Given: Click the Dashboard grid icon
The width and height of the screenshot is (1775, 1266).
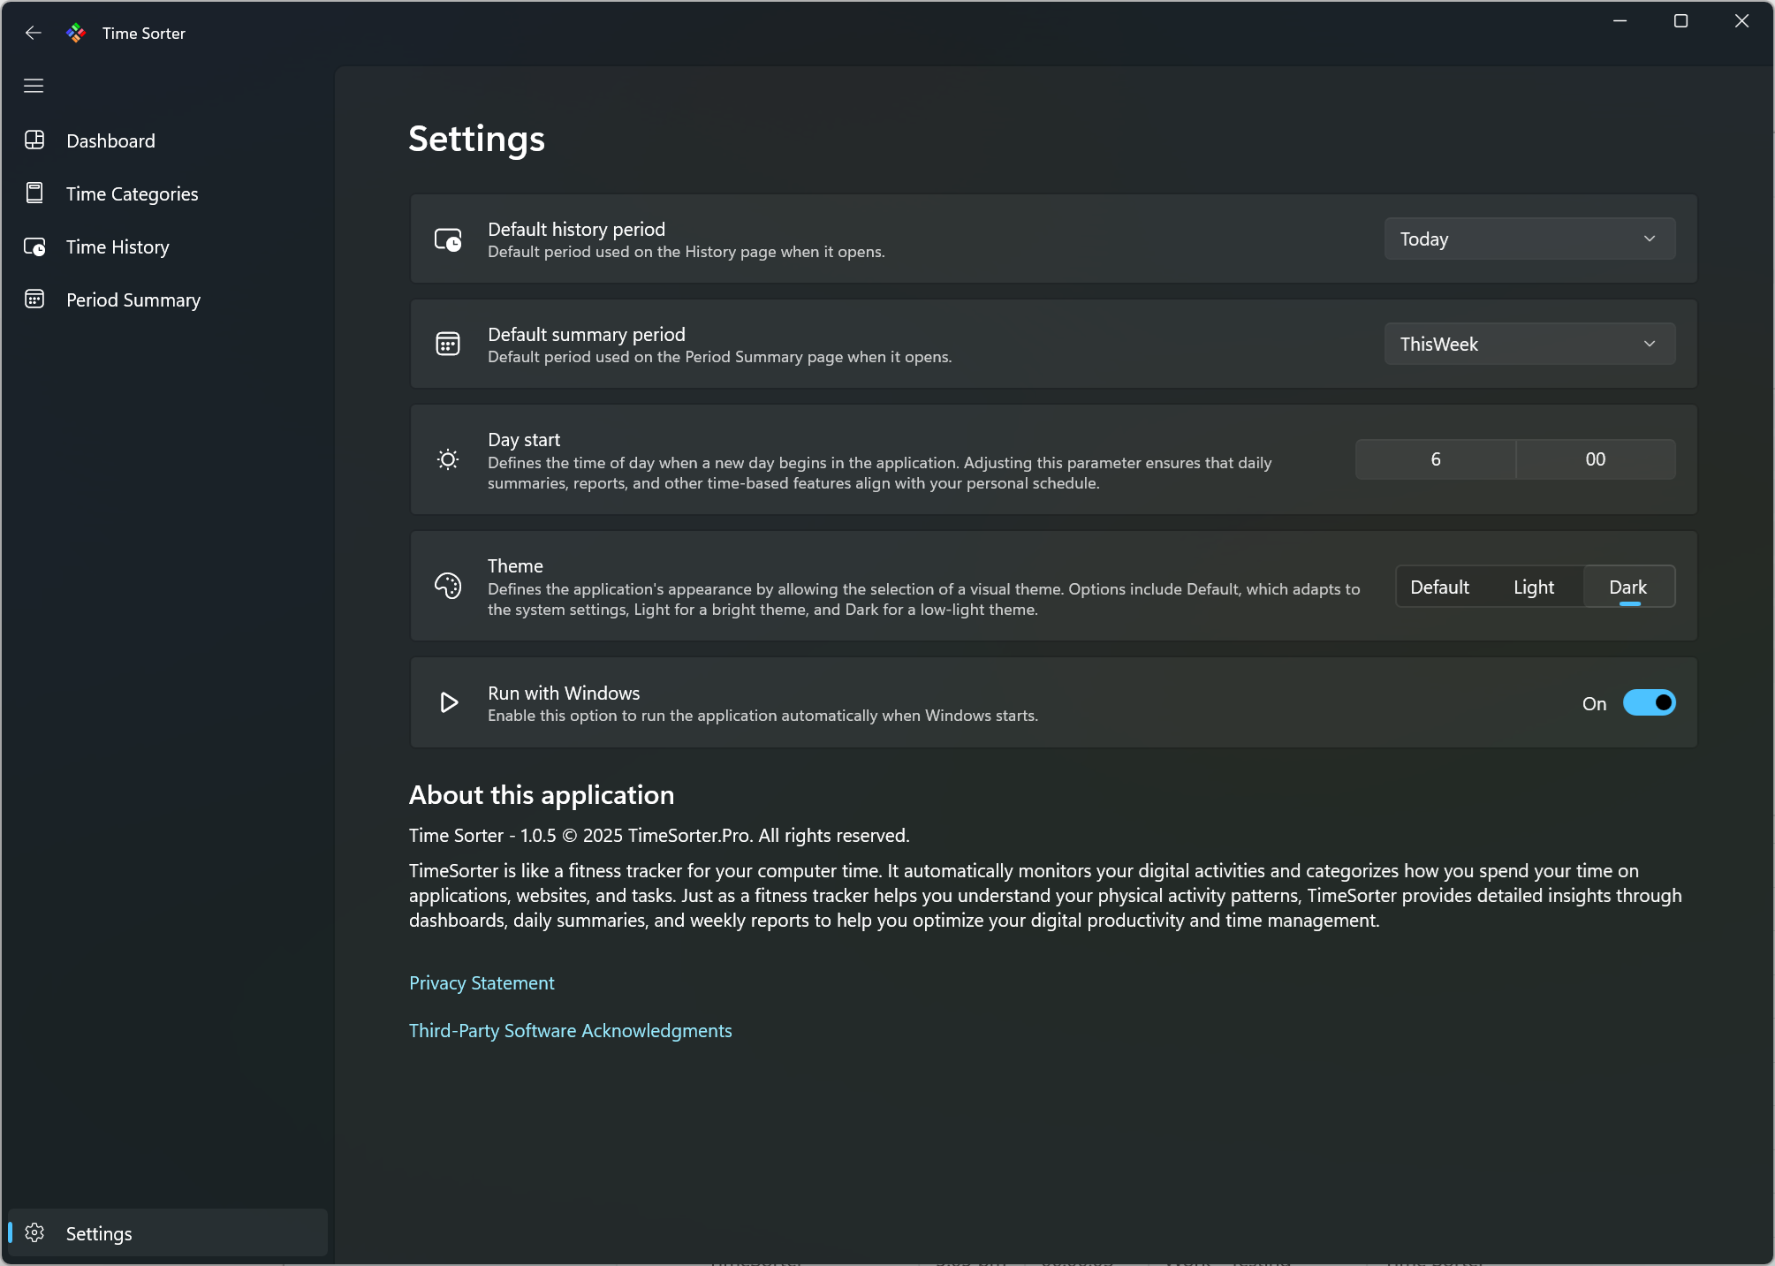Looking at the screenshot, I should tap(34, 140).
